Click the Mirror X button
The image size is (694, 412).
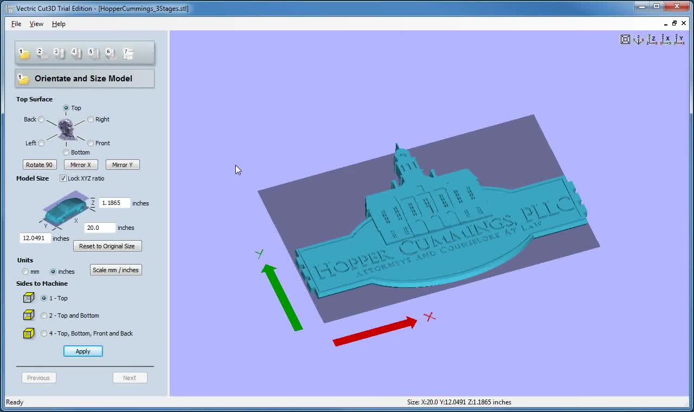[x=81, y=165]
